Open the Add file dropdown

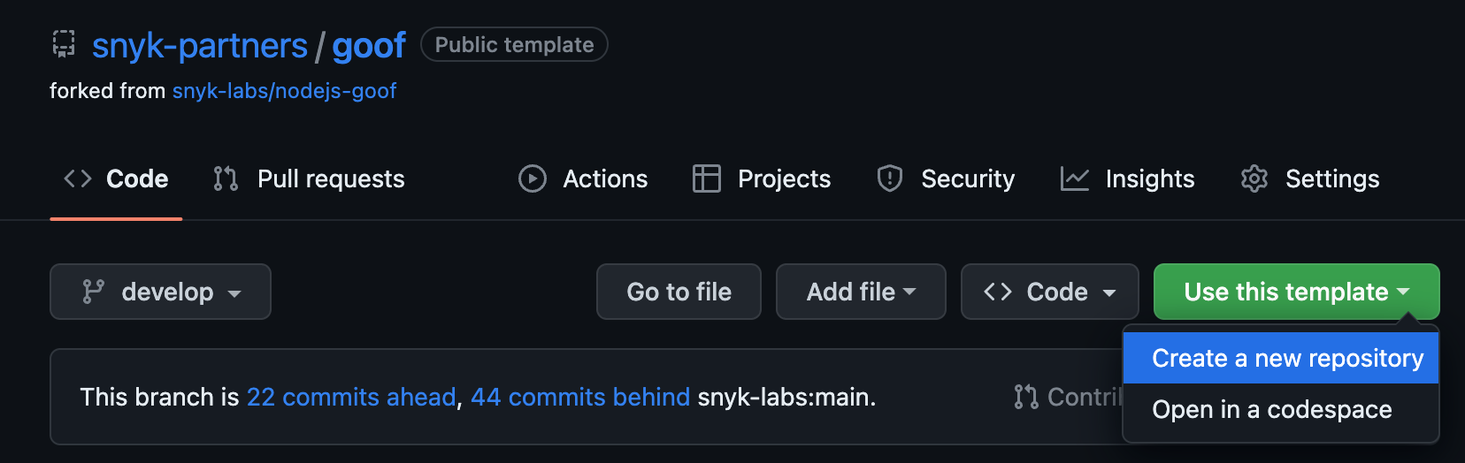(x=861, y=292)
